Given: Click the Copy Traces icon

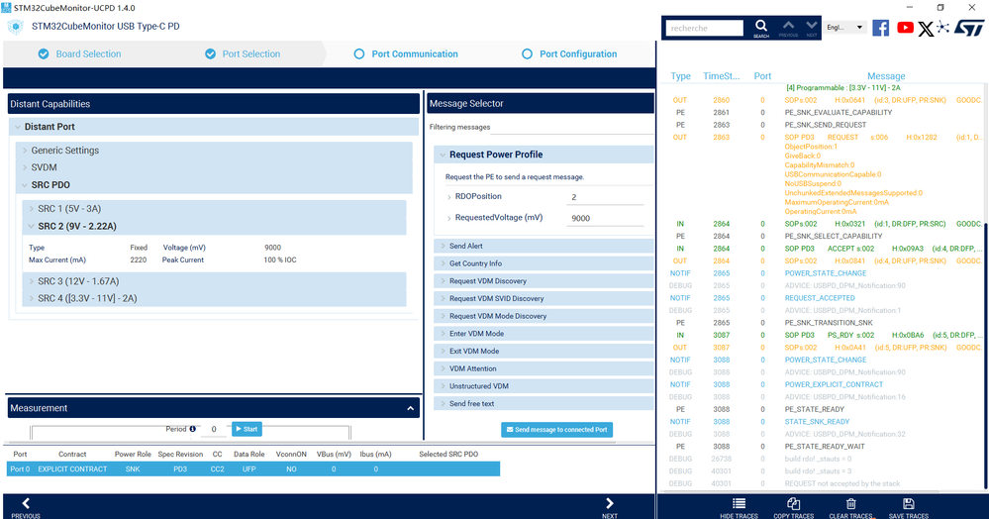Looking at the screenshot, I should coord(793,503).
